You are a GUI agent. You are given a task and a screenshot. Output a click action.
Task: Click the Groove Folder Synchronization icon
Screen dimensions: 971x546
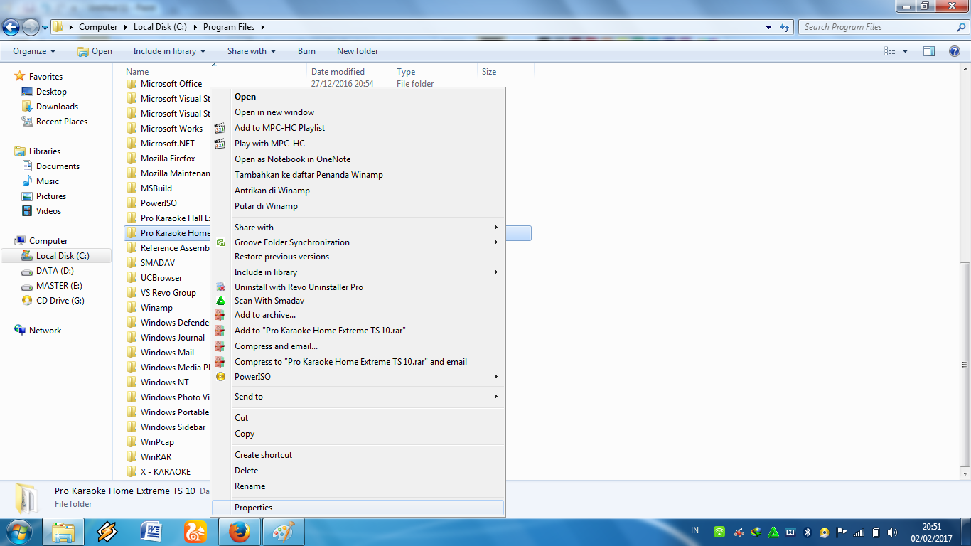pos(220,242)
